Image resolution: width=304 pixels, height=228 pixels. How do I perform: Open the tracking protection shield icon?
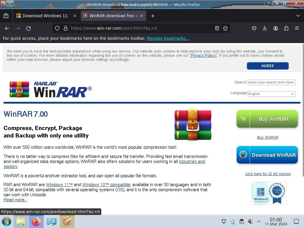coord(57,28)
